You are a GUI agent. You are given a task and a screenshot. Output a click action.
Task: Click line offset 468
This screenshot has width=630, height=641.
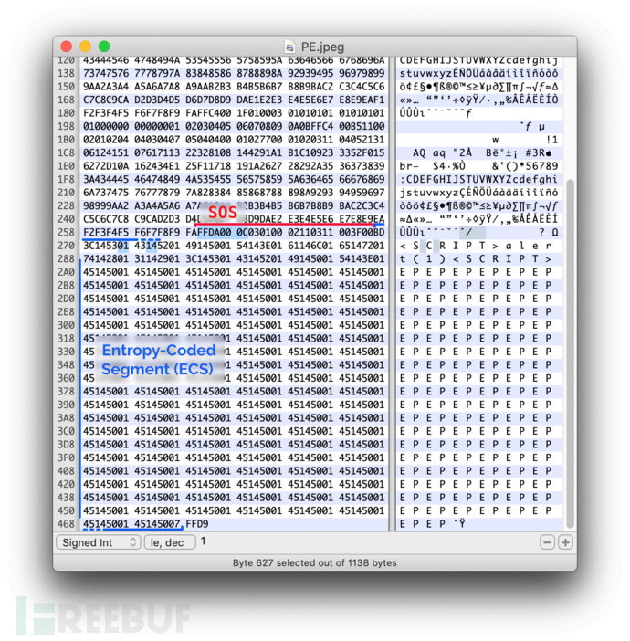(x=66, y=524)
